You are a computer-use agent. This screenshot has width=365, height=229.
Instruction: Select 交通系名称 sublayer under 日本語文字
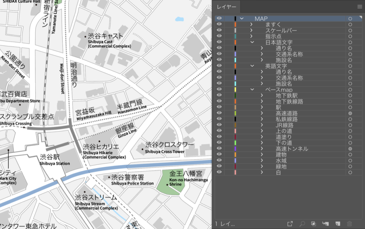tap(288, 54)
